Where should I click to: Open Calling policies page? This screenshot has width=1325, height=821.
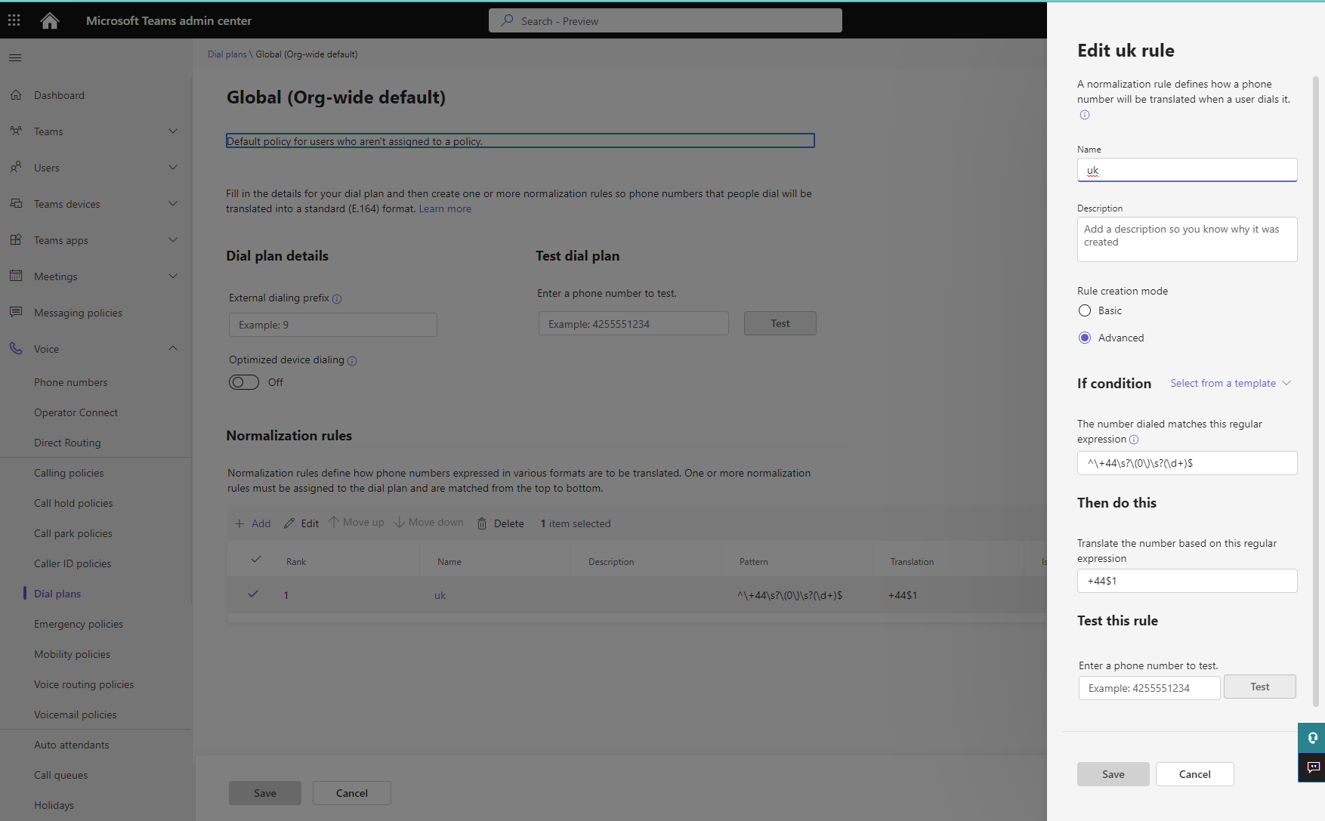point(69,473)
